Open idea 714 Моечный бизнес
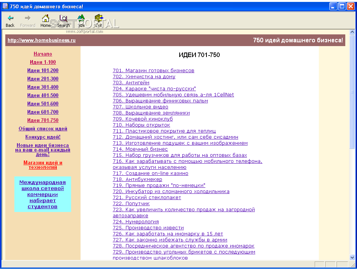The image size is (357, 269). point(140,149)
